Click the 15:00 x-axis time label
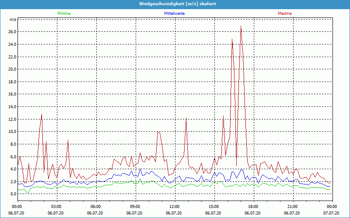This screenshot has height=218, width=350. coord(213,206)
